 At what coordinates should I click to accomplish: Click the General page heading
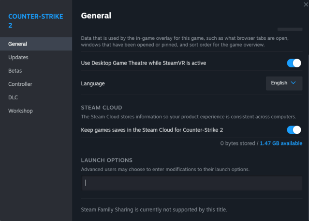coord(96,16)
